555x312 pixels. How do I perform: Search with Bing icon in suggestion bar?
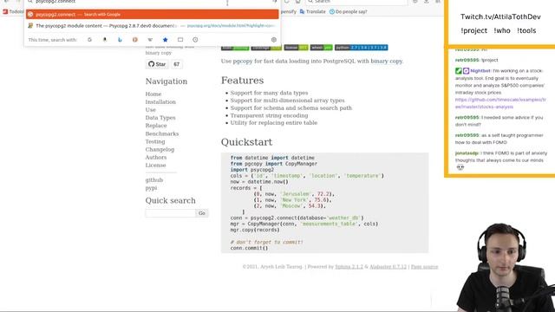click(x=120, y=40)
